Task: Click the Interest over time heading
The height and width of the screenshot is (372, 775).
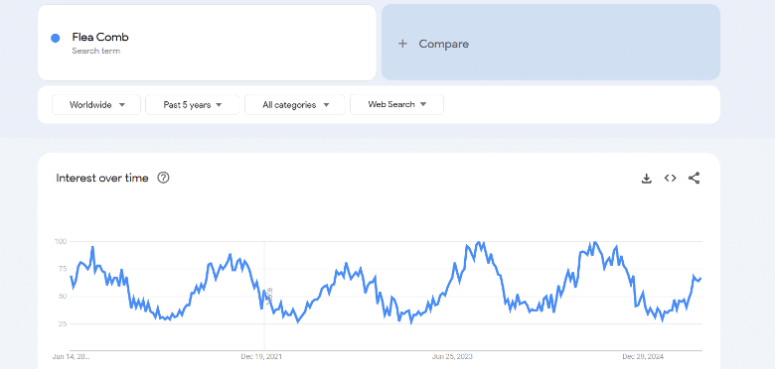Action: [x=102, y=179]
